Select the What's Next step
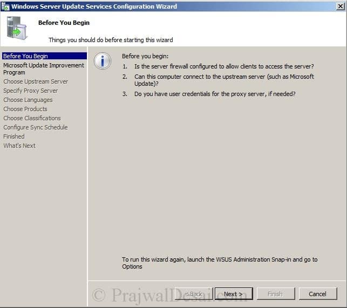Image resolution: width=347 pixels, height=308 pixels. [x=19, y=146]
